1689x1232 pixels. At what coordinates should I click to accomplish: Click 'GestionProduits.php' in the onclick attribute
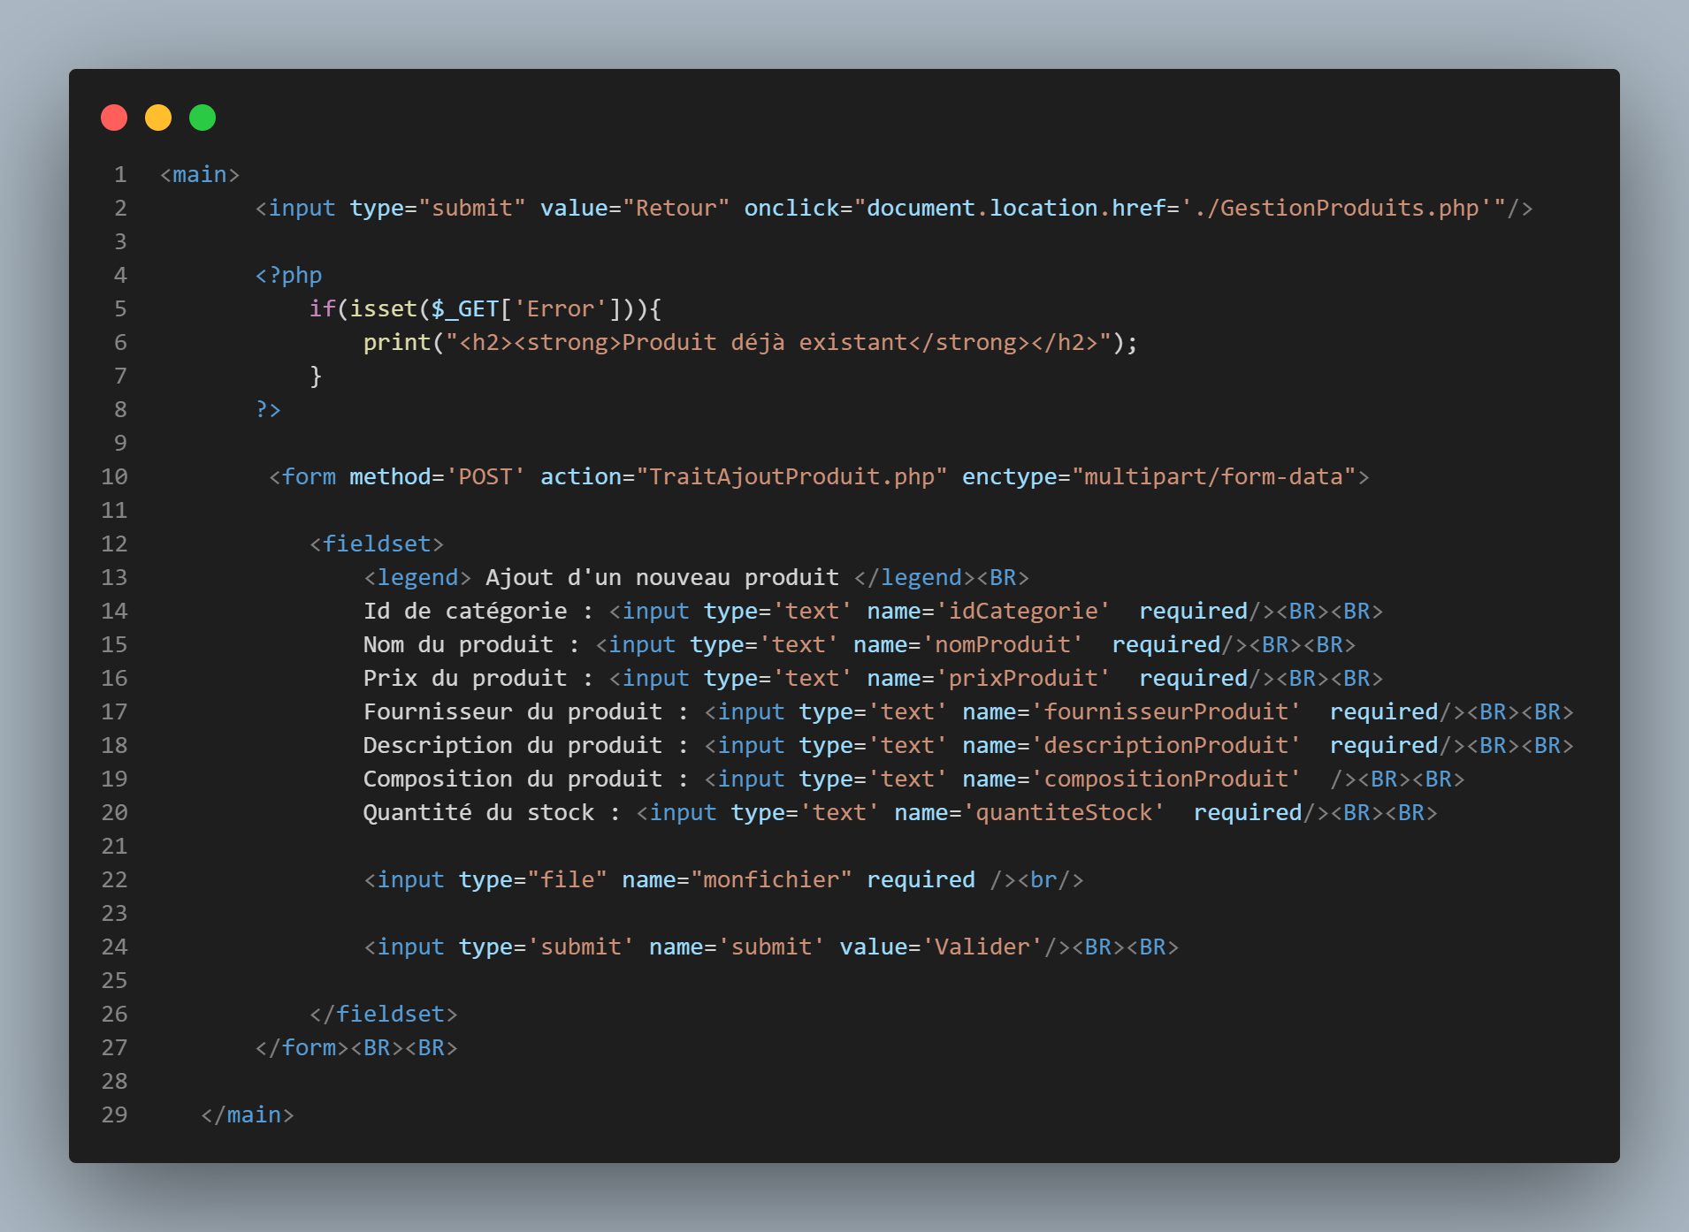[x=1349, y=209]
